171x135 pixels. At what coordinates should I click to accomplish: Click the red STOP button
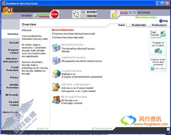(54, 14)
